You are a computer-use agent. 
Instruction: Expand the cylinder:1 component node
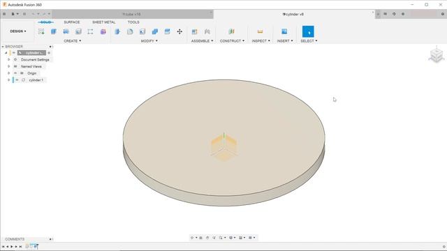8,80
